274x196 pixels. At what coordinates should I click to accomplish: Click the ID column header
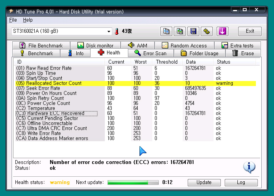pyautogui.click(x=59, y=62)
